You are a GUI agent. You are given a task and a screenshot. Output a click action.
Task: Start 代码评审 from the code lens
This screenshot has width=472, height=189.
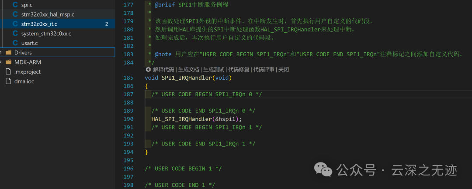pos(264,70)
